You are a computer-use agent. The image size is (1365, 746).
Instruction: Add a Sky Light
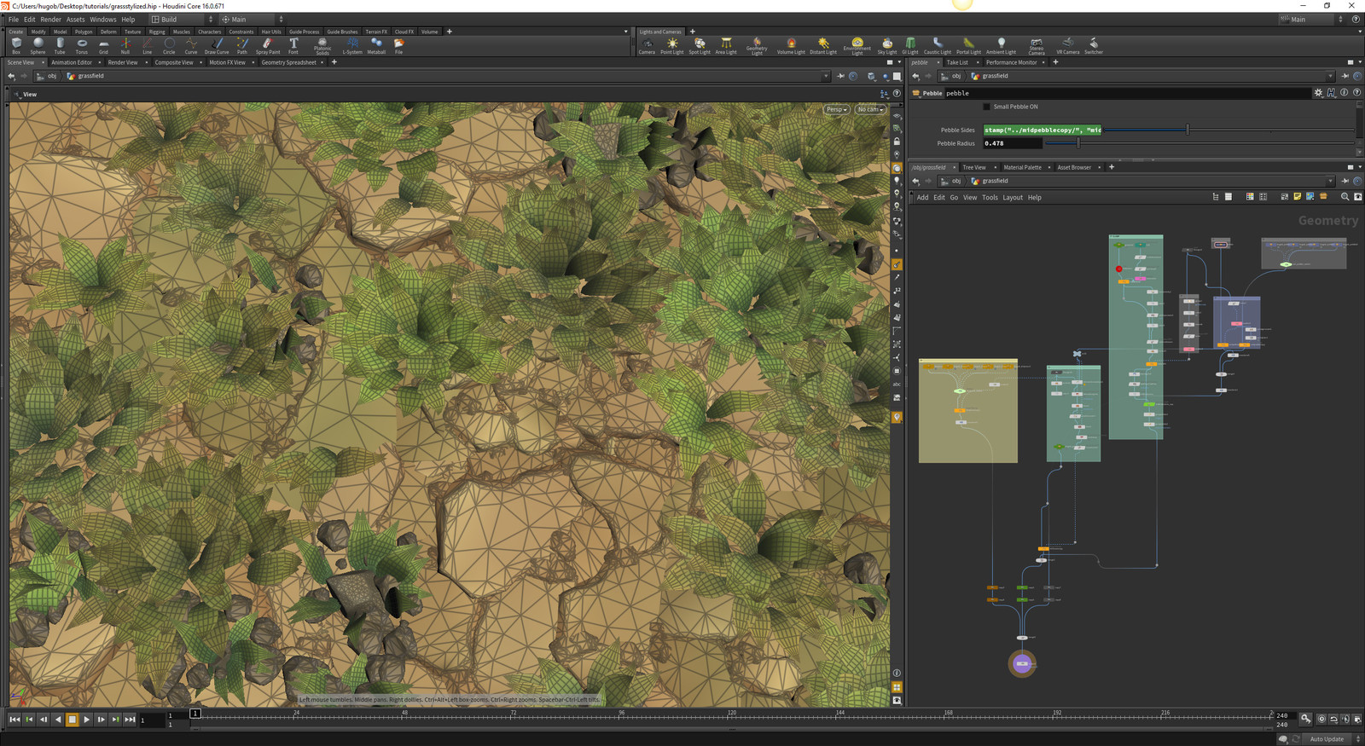(x=887, y=45)
